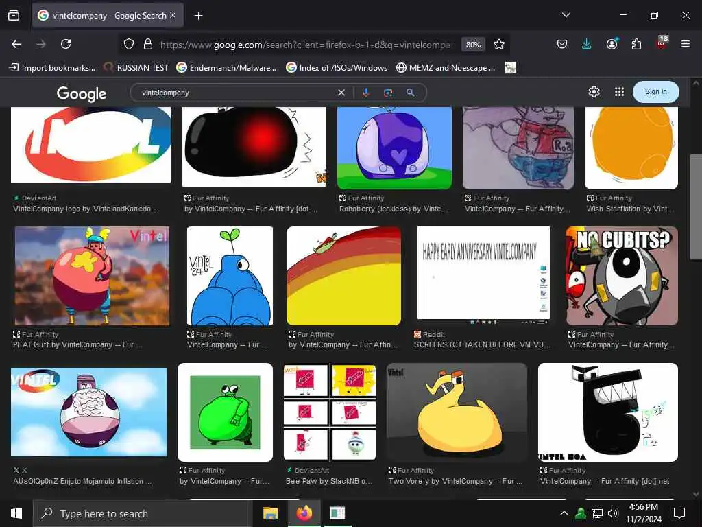Click the taskbar clock showing 4:56 PM
The width and height of the screenshot is (702, 527).
tap(643, 513)
